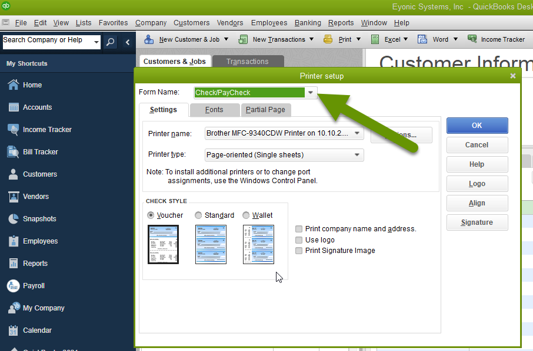Open the Snapshots pie chart icon
The height and width of the screenshot is (351, 533).
point(14,219)
